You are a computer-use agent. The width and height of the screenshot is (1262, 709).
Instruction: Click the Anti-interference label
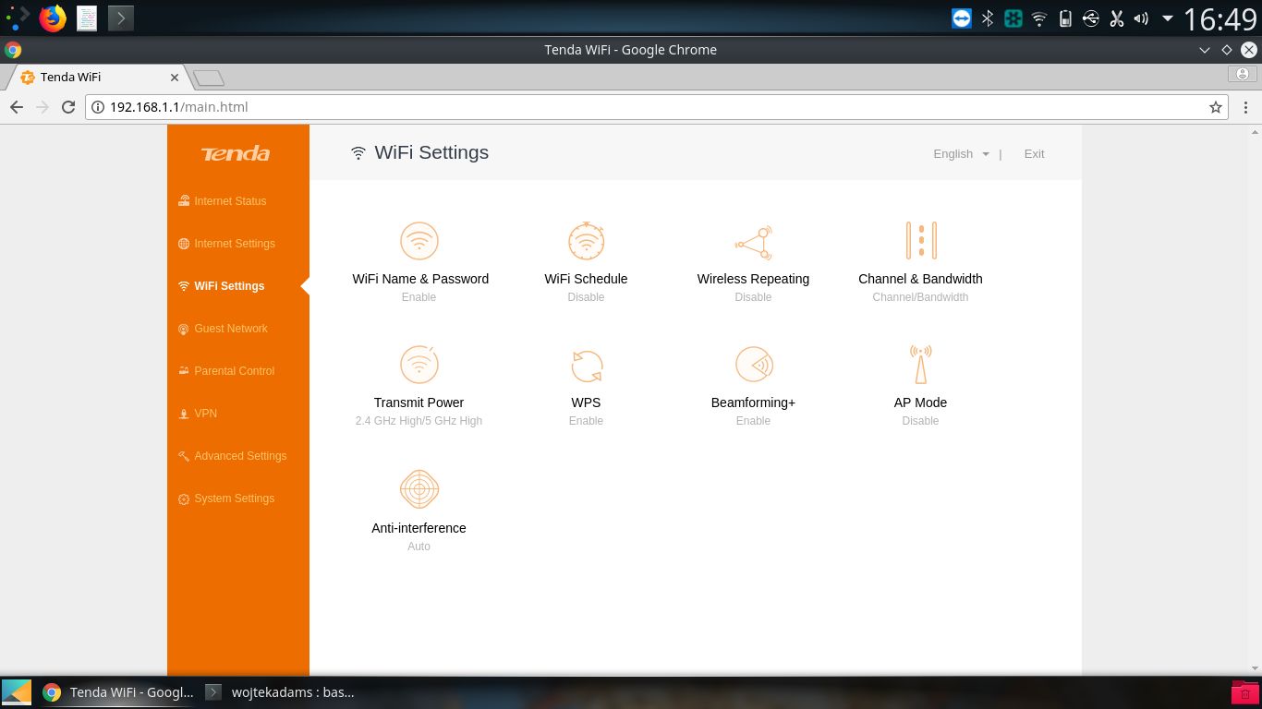tap(419, 528)
